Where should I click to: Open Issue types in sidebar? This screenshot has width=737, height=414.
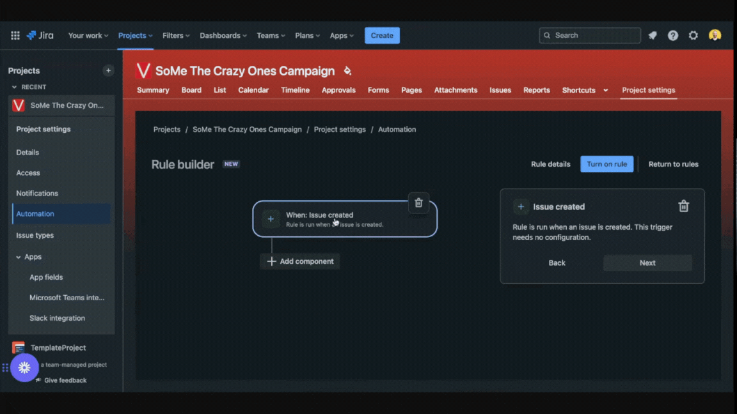coord(35,235)
